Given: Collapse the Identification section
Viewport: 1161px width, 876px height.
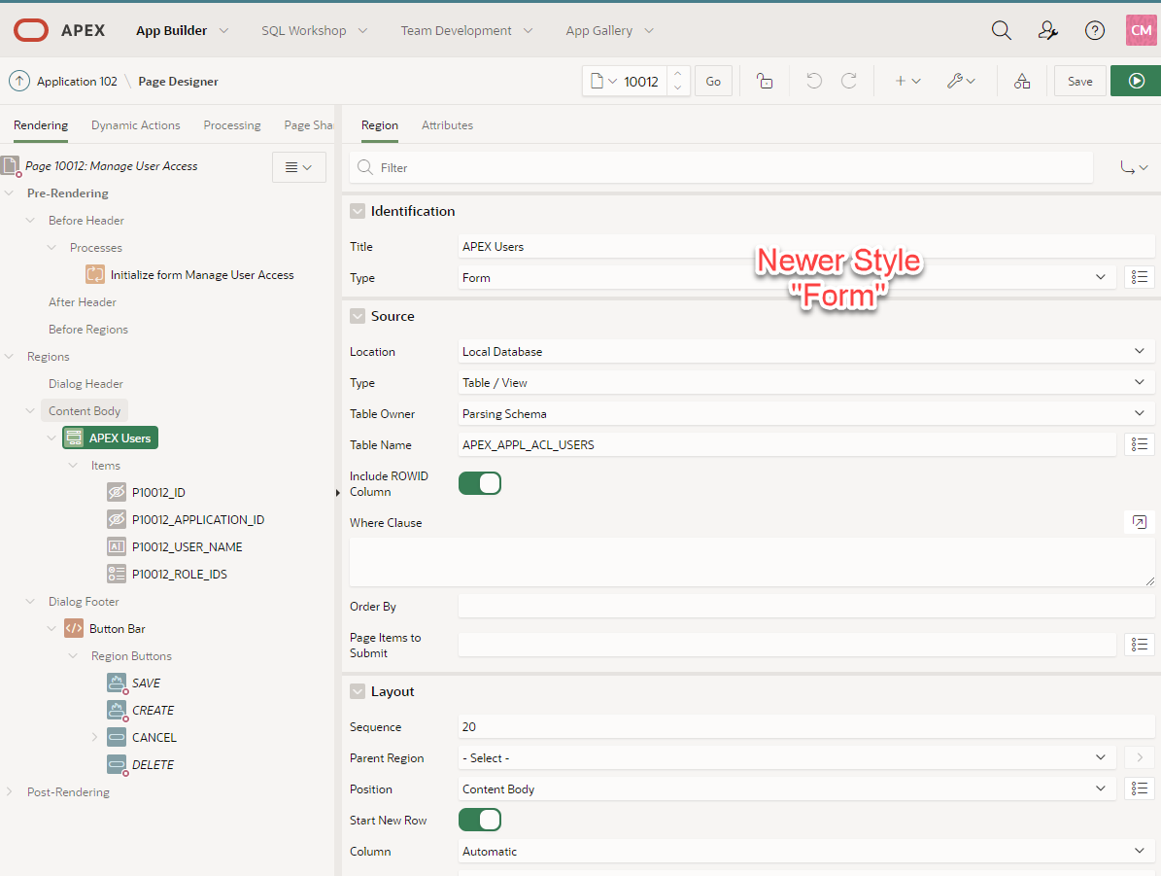Looking at the screenshot, I should 358,210.
